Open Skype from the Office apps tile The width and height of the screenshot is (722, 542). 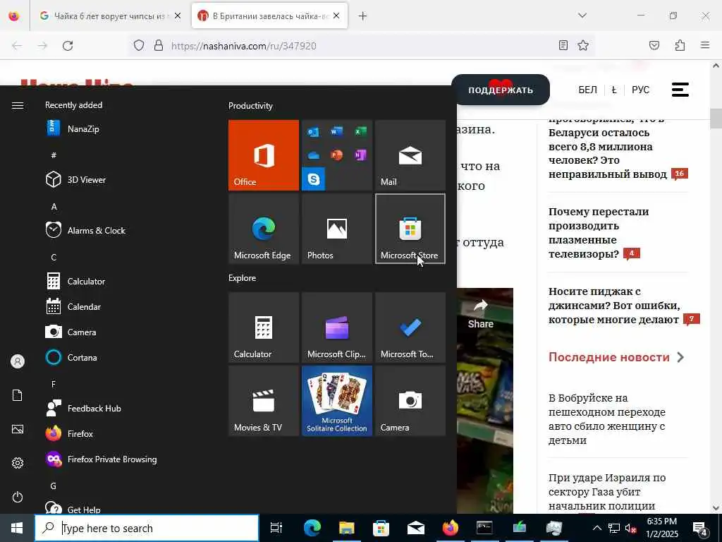click(314, 179)
